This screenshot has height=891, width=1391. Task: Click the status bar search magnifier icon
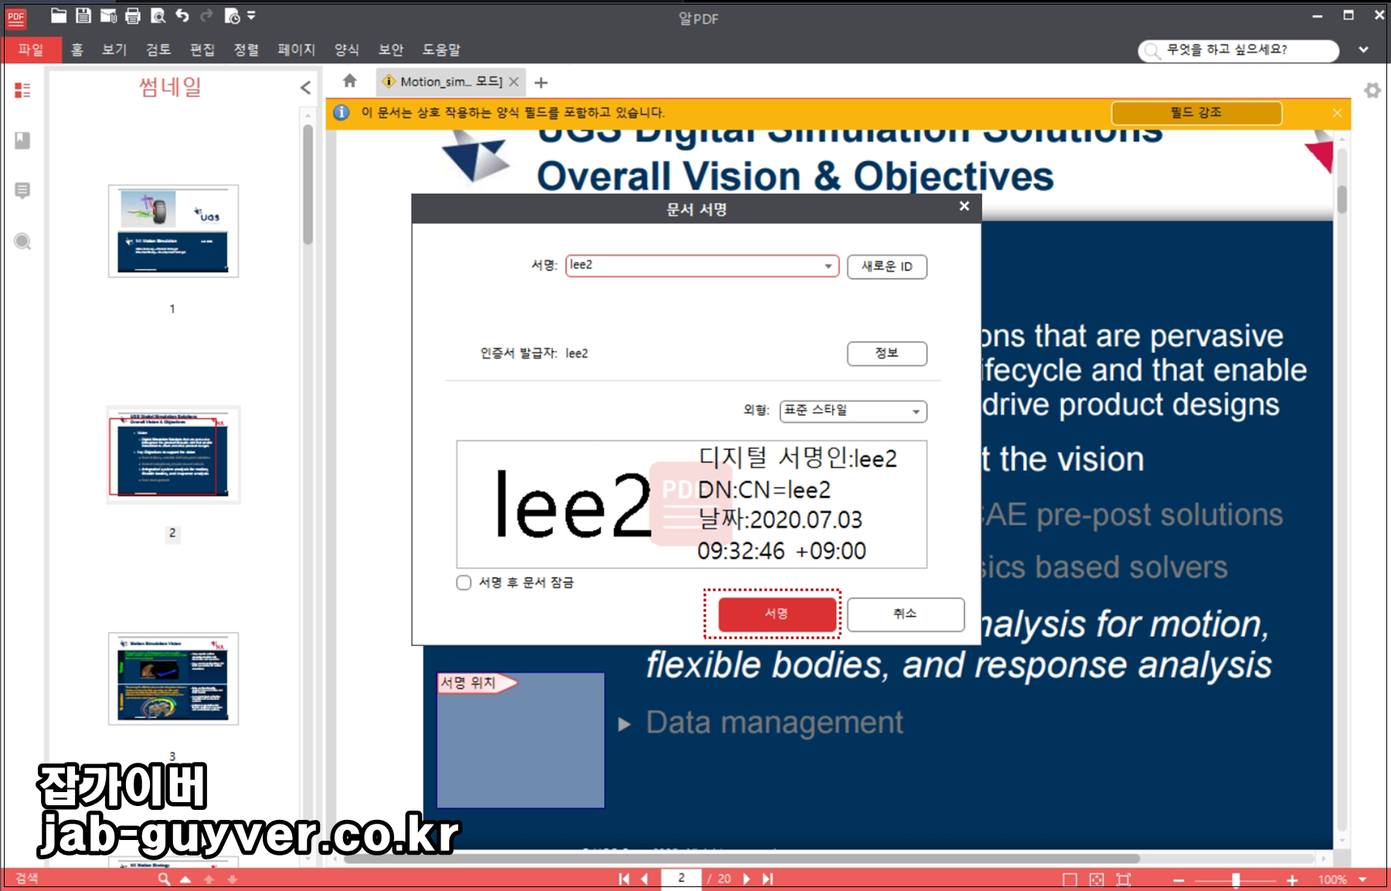164,879
